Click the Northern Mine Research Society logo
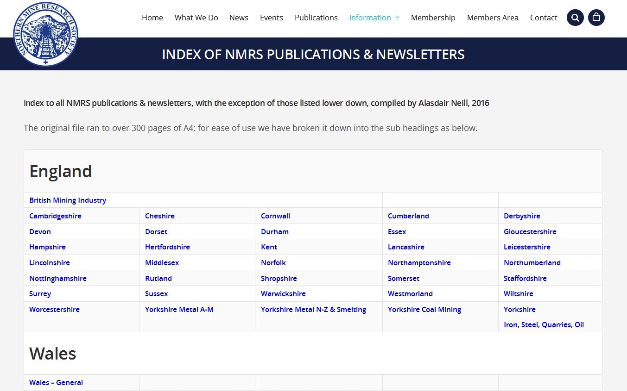 click(x=45, y=35)
